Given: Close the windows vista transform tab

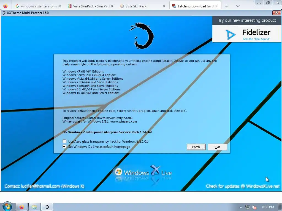Looking at the screenshot, I should tap(60, 6).
